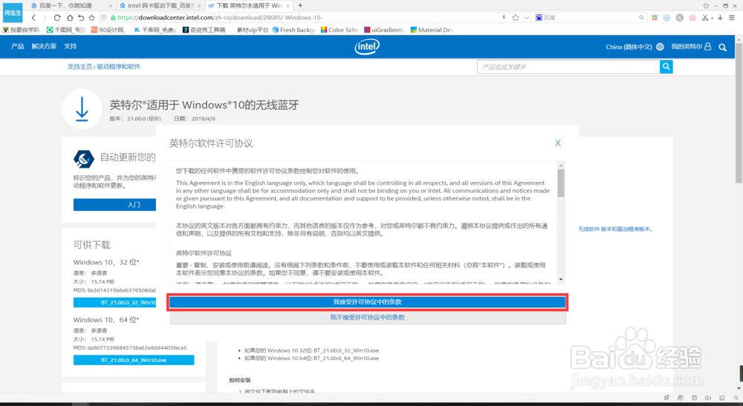The width and height of the screenshot is (743, 406).
Task: Click the 产品名或关键字 search field
Action: pos(568,67)
